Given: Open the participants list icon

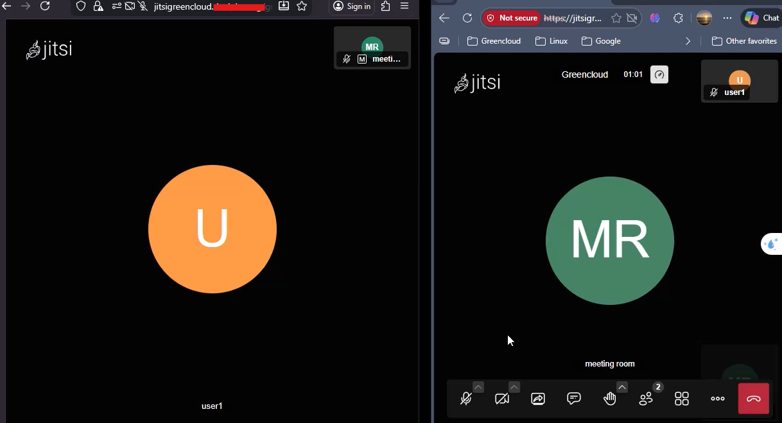Looking at the screenshot, I should pos(646,399).
